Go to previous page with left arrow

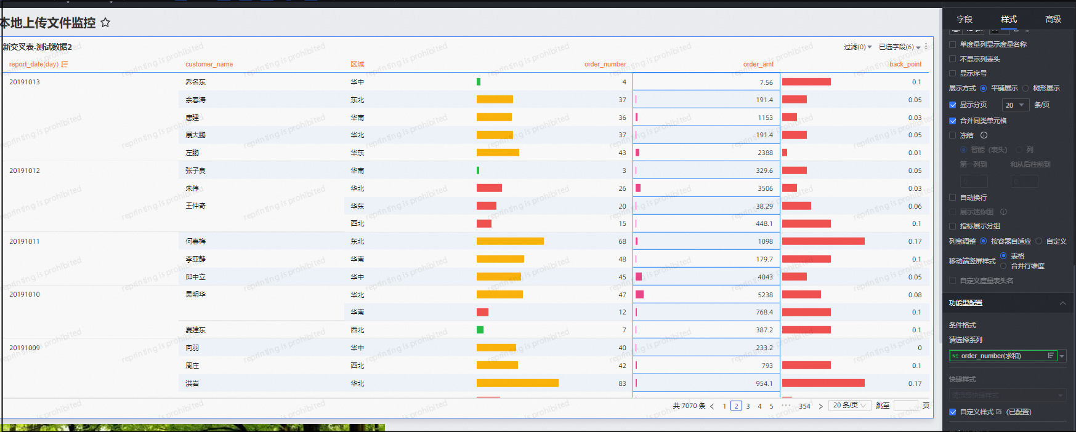click(x=713, y=406)
